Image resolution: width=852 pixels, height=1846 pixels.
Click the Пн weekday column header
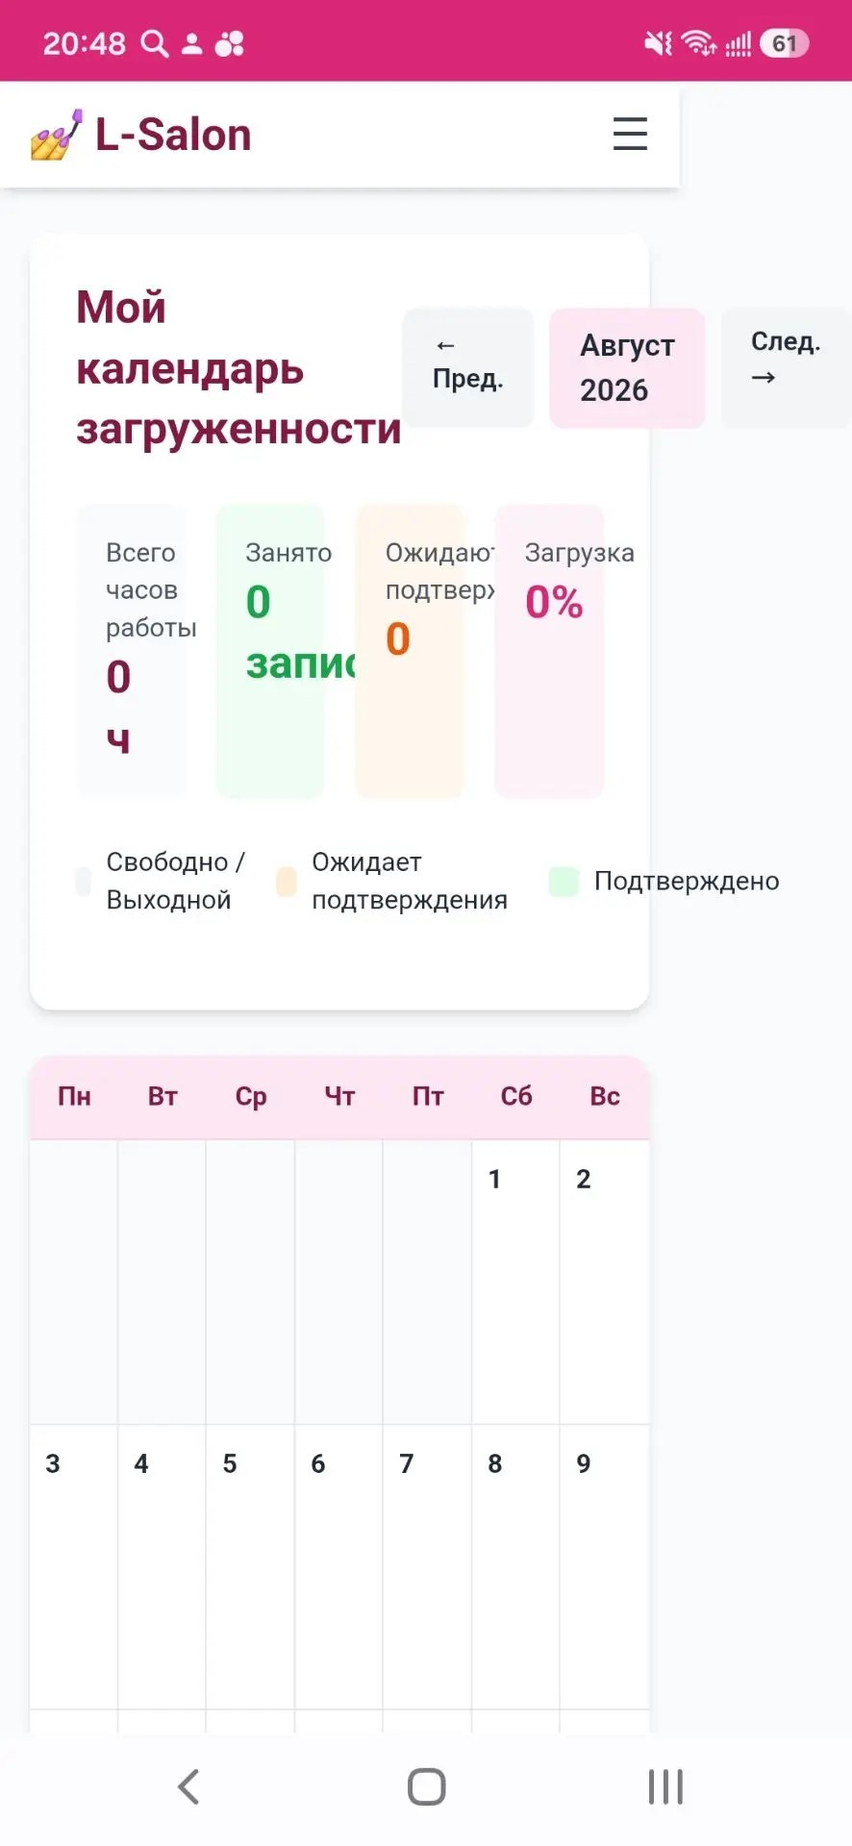74,1096
